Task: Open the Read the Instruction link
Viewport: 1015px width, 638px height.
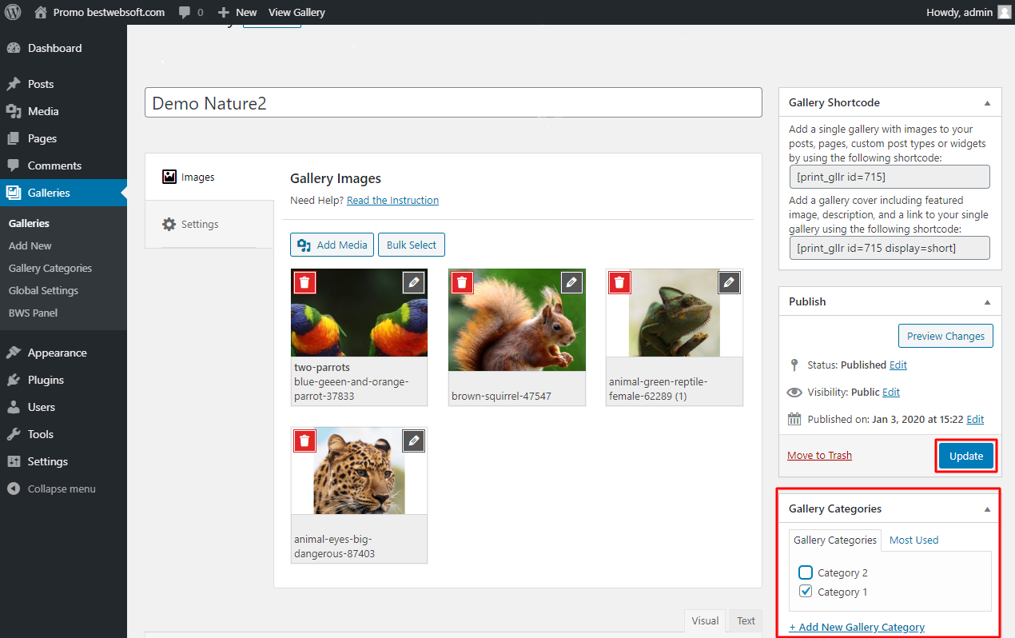Action: 392,200
